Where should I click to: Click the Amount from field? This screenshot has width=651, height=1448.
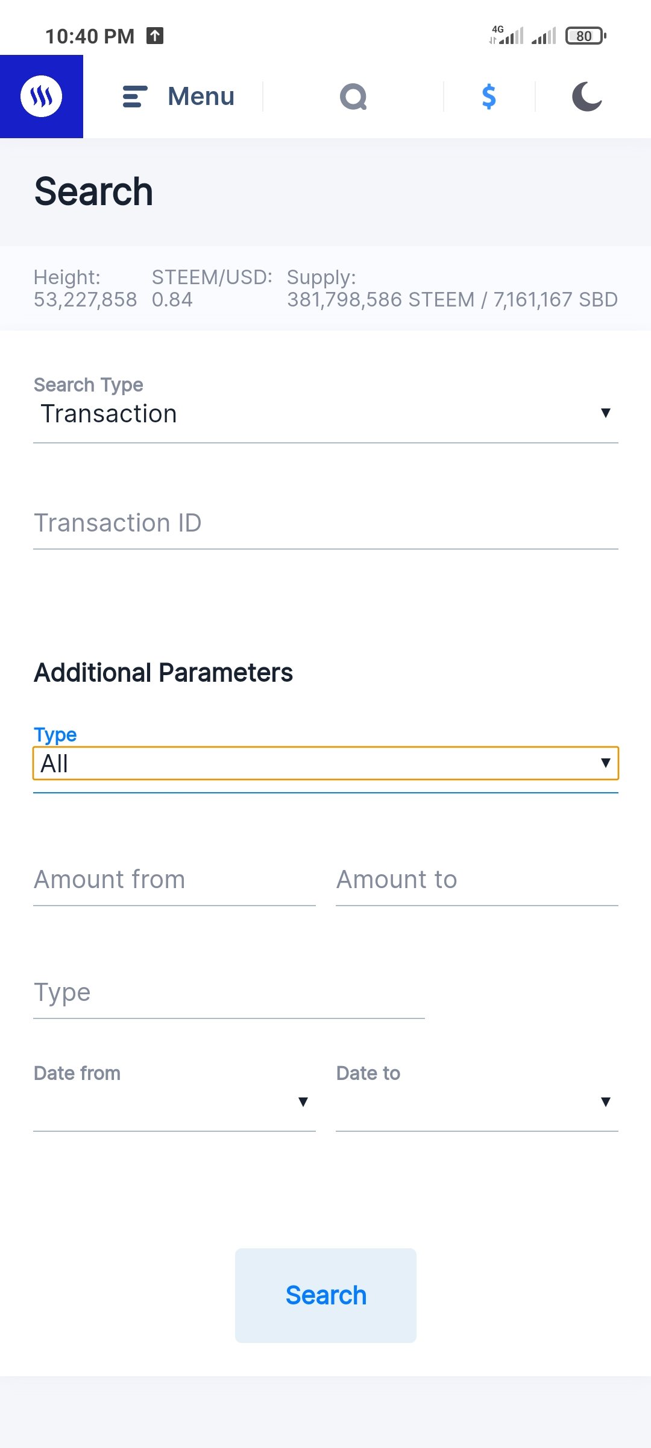pyautogui.click(x=174, y=880)
